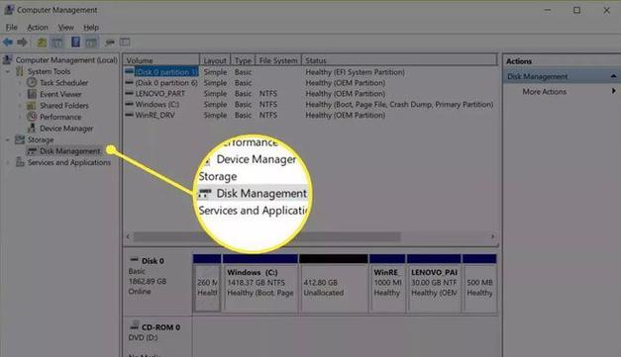Collapse the Storage tree node
The width and height of the screenshot is (621, 357).
click(x=8, y=140)
